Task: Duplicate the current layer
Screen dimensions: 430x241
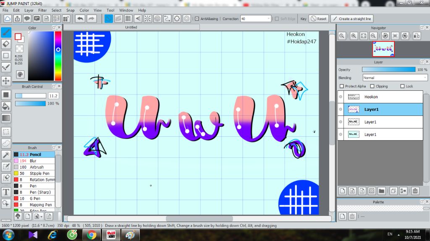Action: 393,191
